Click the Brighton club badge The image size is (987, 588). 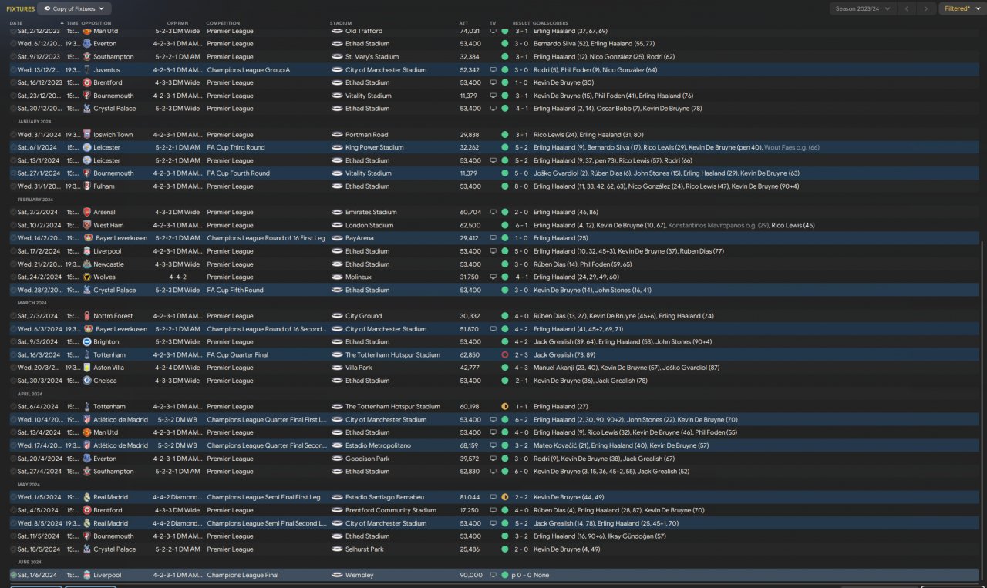[x=87, y=341]
